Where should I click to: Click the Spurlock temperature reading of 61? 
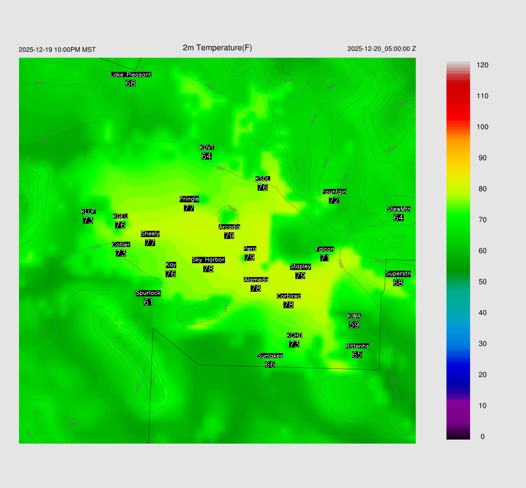click(x=148, y=302)
